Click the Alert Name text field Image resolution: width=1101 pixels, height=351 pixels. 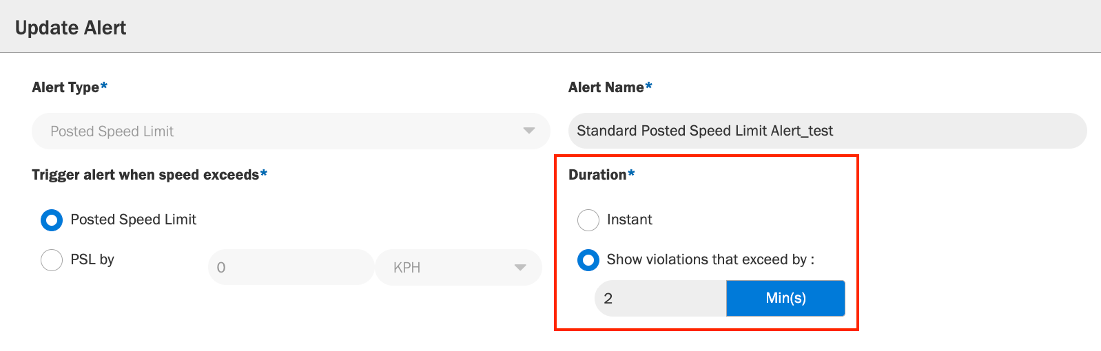[x=827, y=131]
